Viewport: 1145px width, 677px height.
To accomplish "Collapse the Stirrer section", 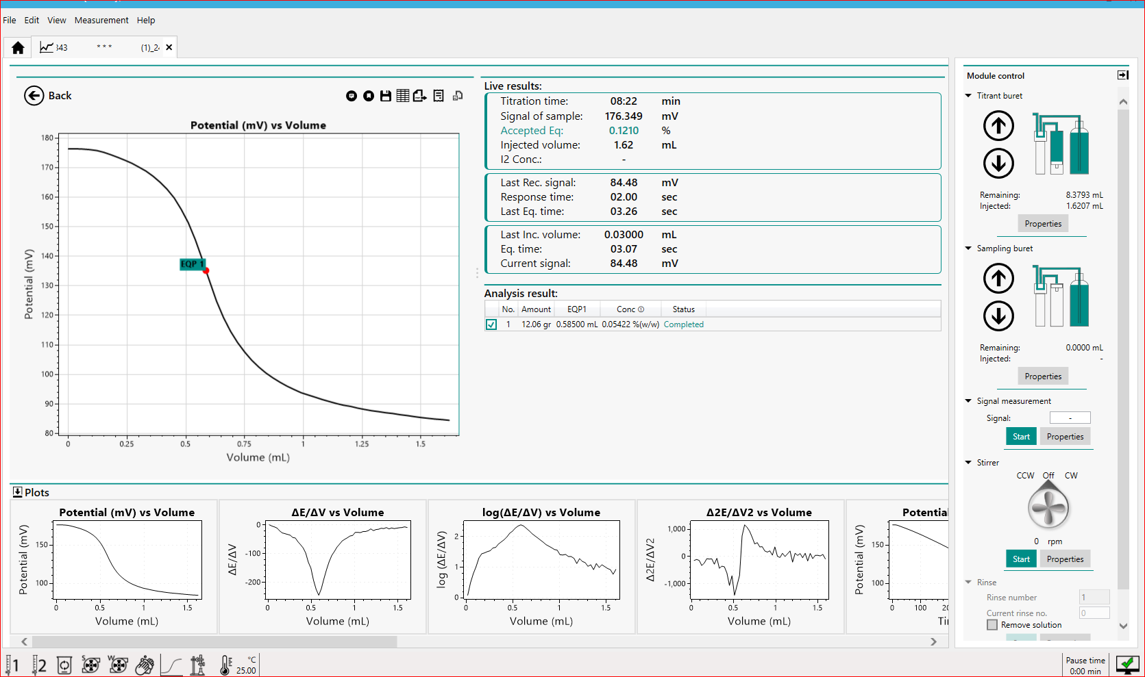I will point(968,463).
